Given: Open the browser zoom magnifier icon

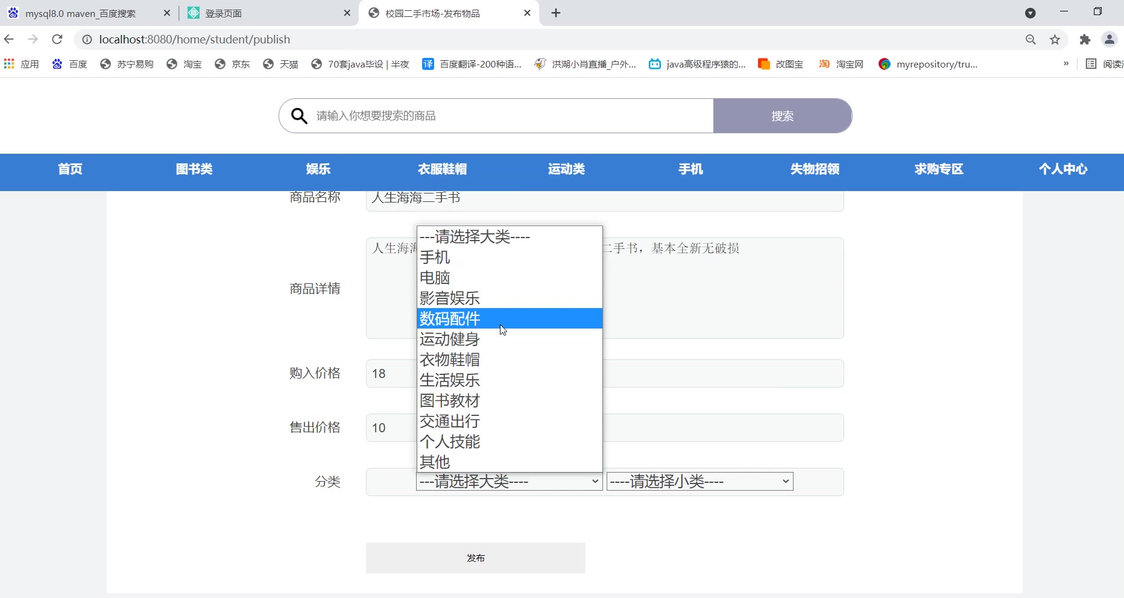Looking at the screenshot, I should pyautogui.click(x=1031, y=39).
